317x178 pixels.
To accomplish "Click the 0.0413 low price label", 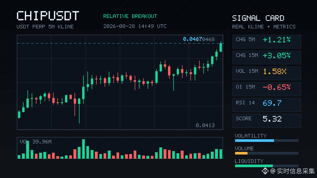I will tap(205, 125).
